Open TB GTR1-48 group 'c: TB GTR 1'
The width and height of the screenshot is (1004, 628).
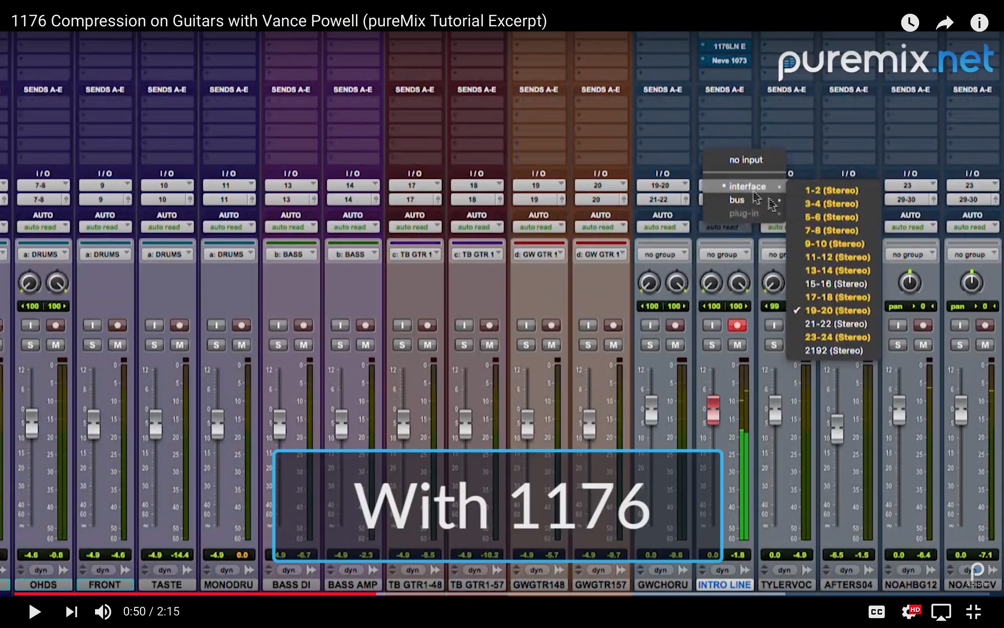[x=415, y=254]
